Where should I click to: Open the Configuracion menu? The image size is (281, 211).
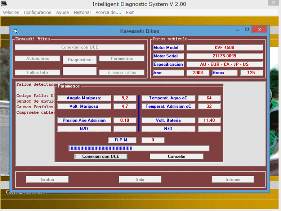click(x=37, y=13)
